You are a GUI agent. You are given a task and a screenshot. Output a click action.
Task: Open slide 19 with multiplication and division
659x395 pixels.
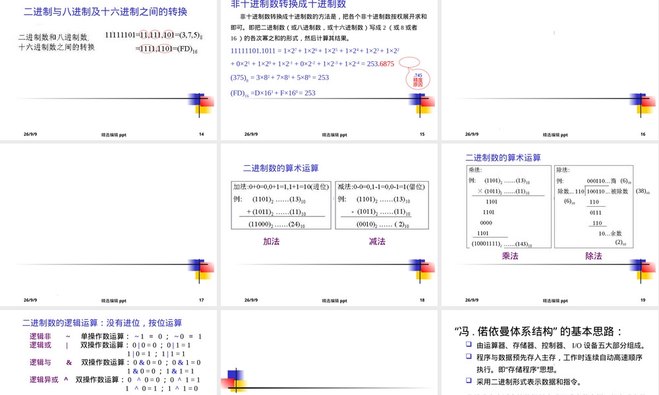[550, 224]
